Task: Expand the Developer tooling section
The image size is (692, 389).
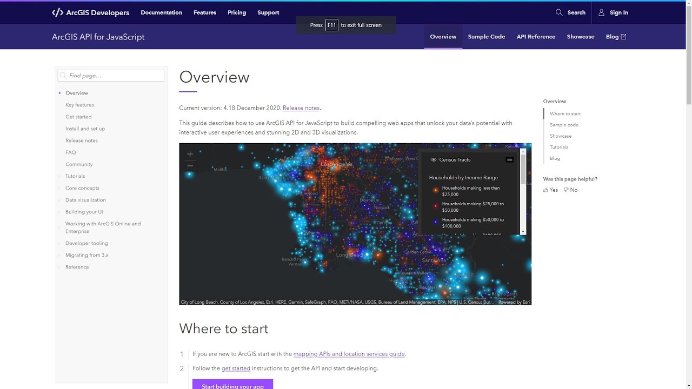Action: coord(59,243)
